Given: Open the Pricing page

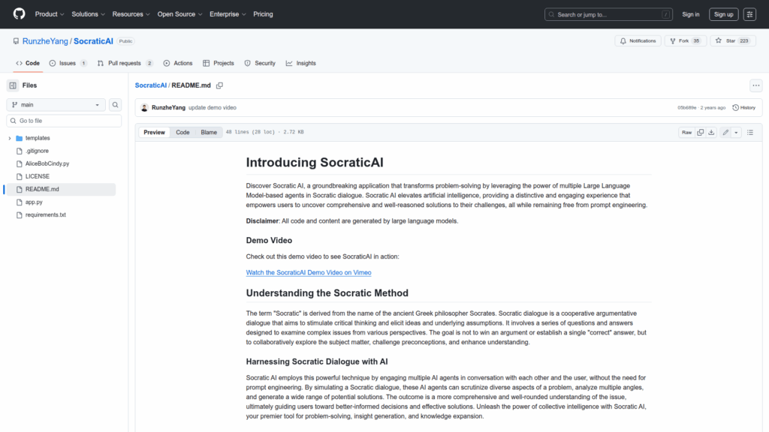Looking at the screenshot, I should pos(263,14).
